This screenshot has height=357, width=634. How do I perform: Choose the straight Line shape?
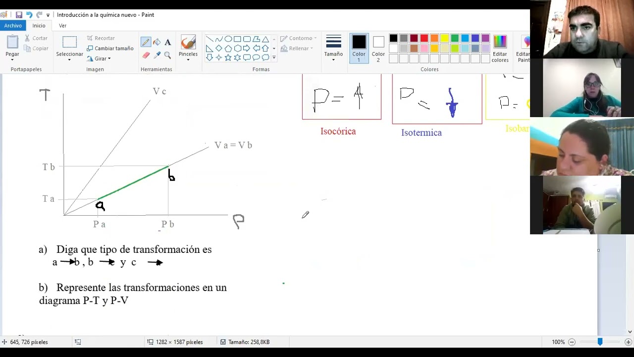click(210, 39)
